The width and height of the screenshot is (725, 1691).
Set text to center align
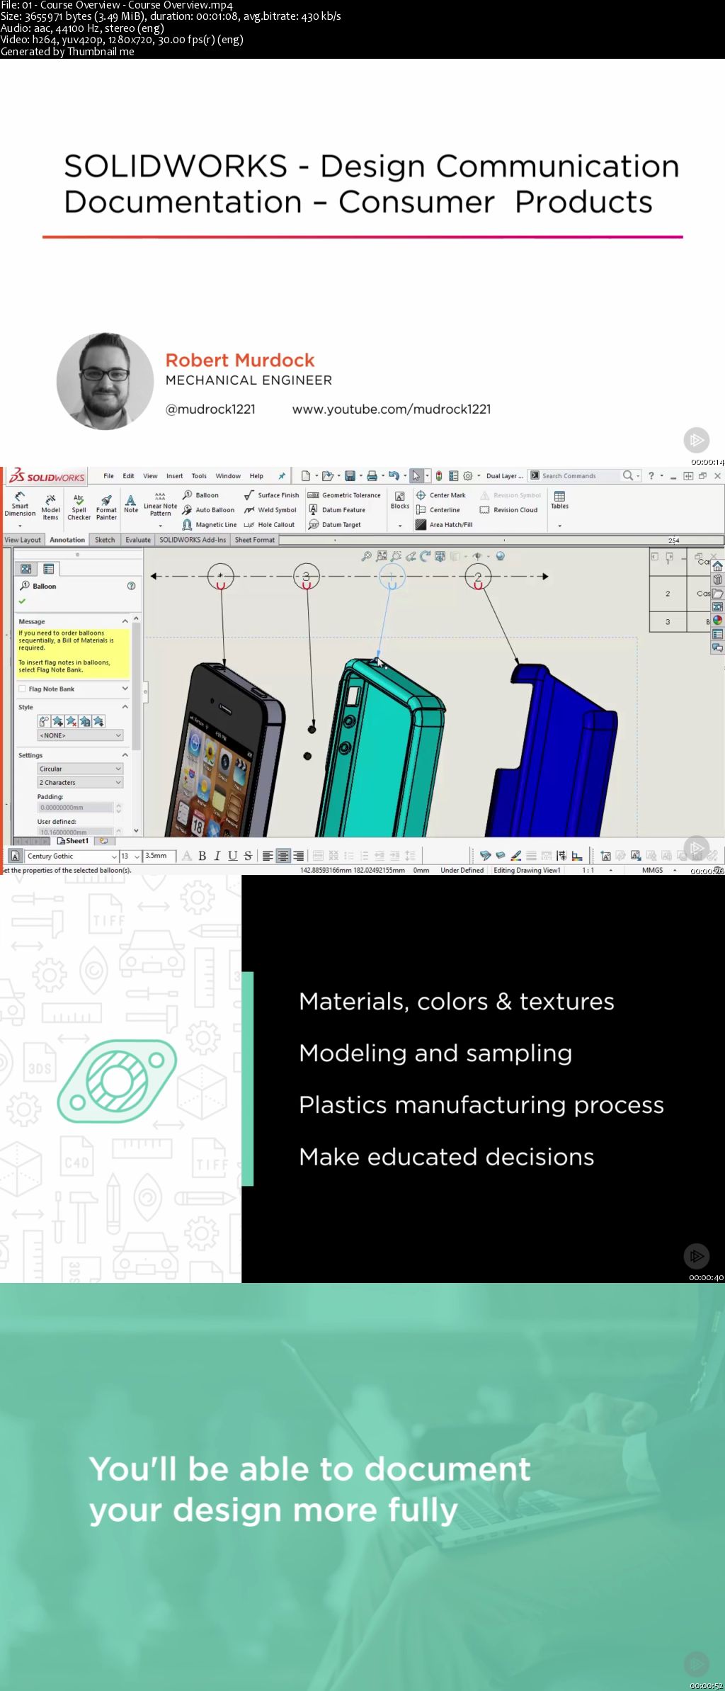click(283, 856)
